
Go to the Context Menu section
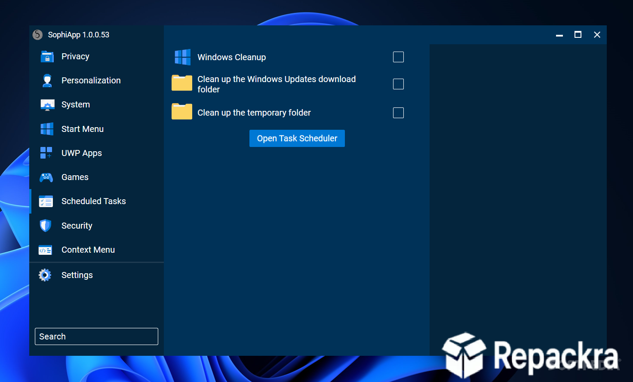pyautogui.click(x=97, y=250)
